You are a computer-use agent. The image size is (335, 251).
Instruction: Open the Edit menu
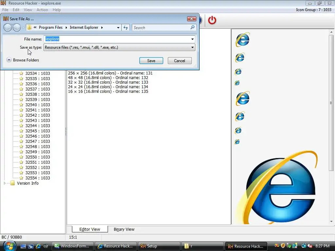click(16, 9)
